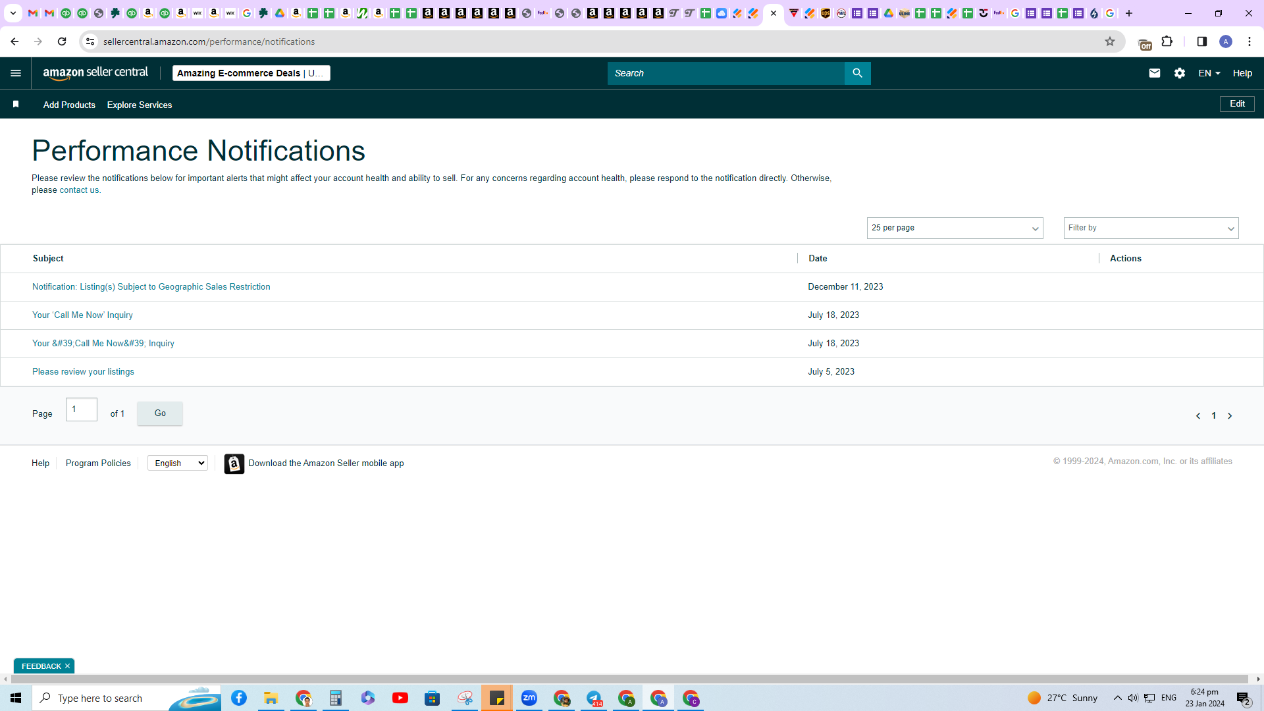1264x711 pixels.
Task: Click the Edit button in navigation bar
Action: 1237,104
